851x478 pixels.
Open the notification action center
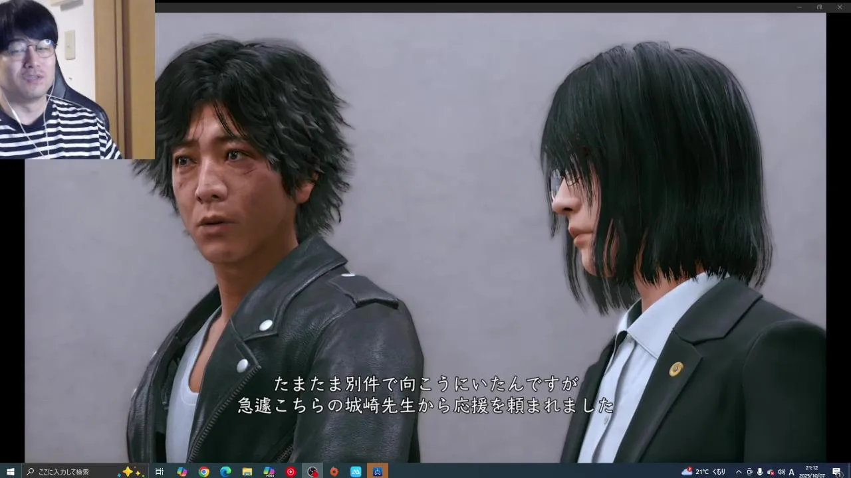click(836, 471)
